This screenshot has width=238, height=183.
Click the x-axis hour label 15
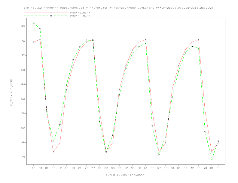click(66, 168)
